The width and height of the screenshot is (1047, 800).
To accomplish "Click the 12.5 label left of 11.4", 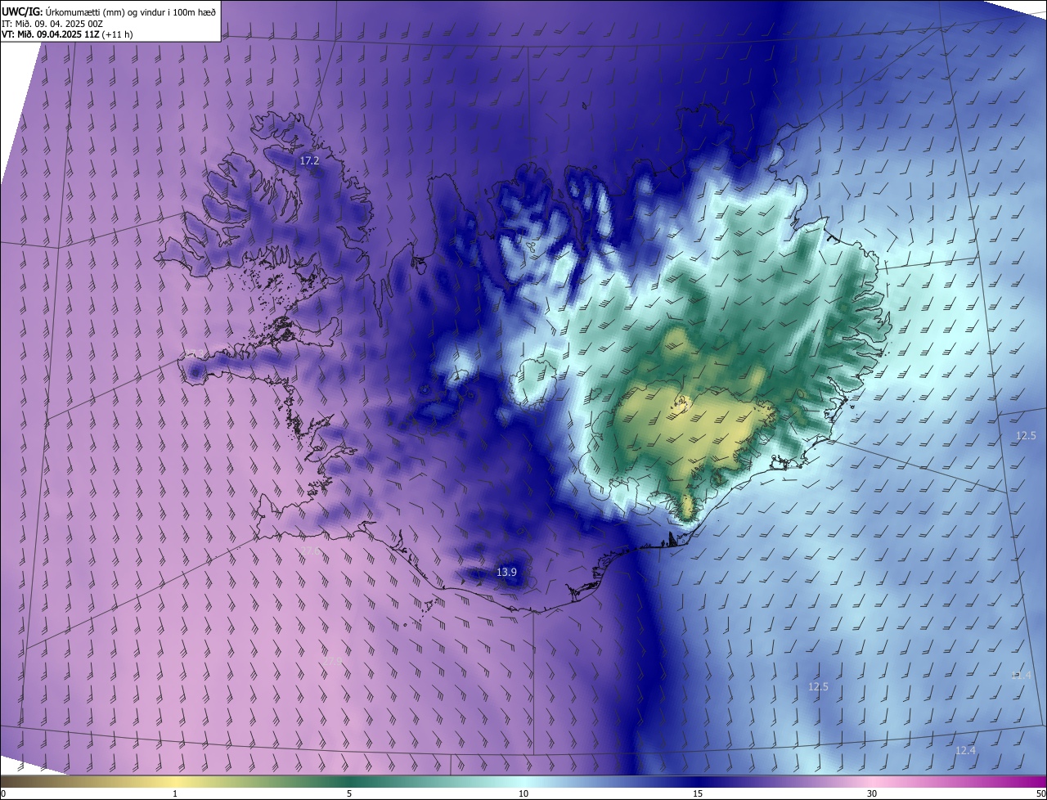I will [818, 686].
